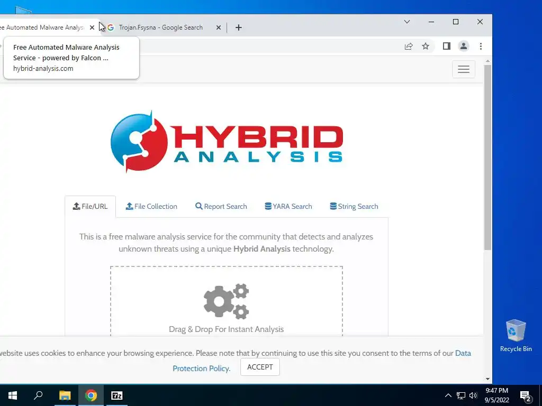
Task: Toggle the Chrome side panel
Action: [x=447, y=47]
